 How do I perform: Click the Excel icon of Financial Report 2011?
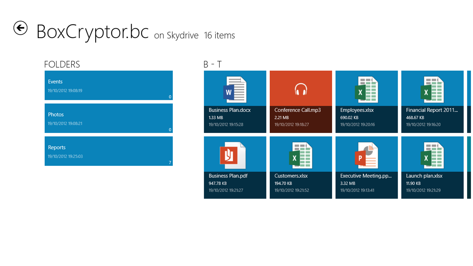coord(432,90)
